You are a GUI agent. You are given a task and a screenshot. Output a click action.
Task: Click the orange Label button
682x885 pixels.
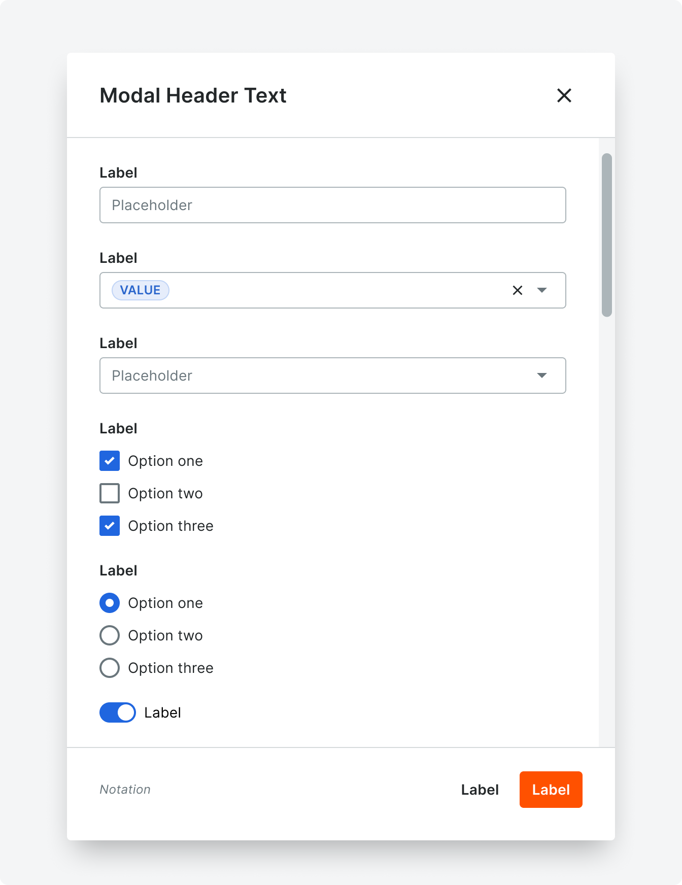(551, 790)
